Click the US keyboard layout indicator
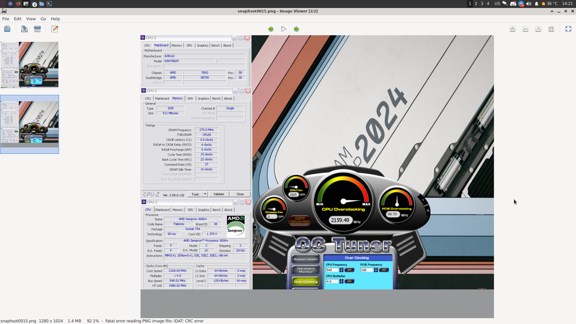 tap(497, 4)
